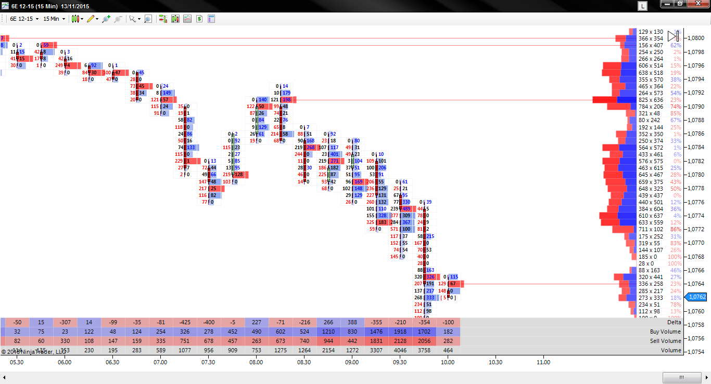The width and height of the screenshot is (711, 384).
Task: Expand the cursor type dropdown arrow
Action: click(139, 19)
